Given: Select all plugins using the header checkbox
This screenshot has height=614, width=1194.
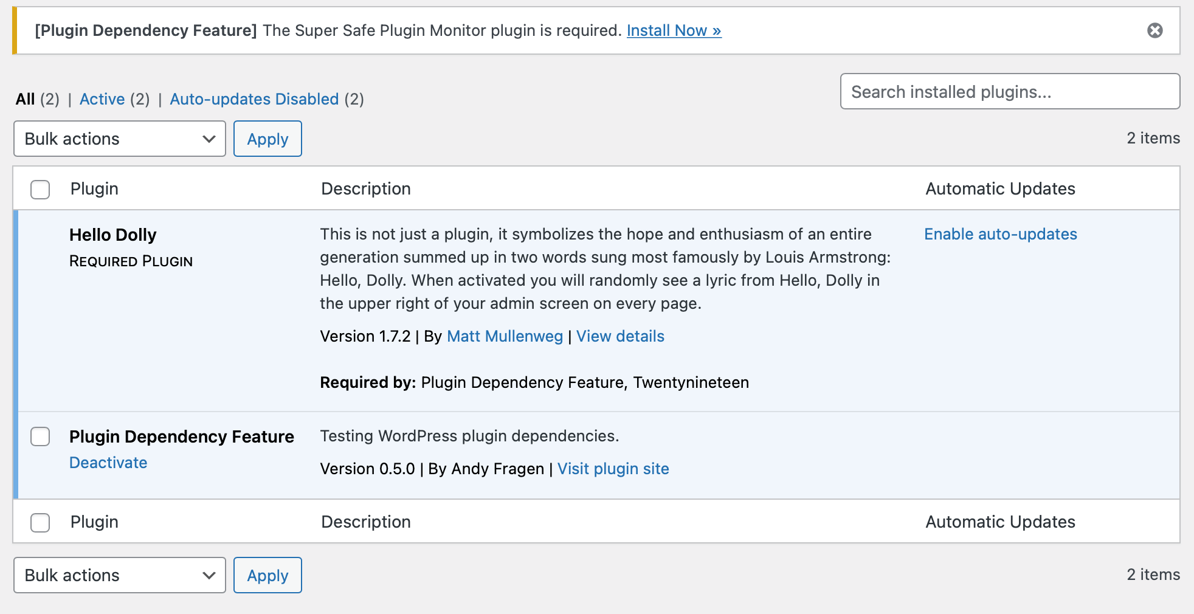Looking at the screenshot, I should pyautogui.click(x=40, y=190).
